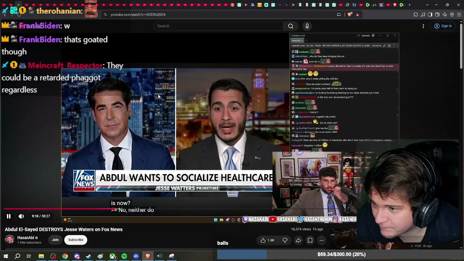The width and height of the screenshot is (464, 261).
Task: Open the Extensions puzzle icon
Action: click(x=416, y=14)
